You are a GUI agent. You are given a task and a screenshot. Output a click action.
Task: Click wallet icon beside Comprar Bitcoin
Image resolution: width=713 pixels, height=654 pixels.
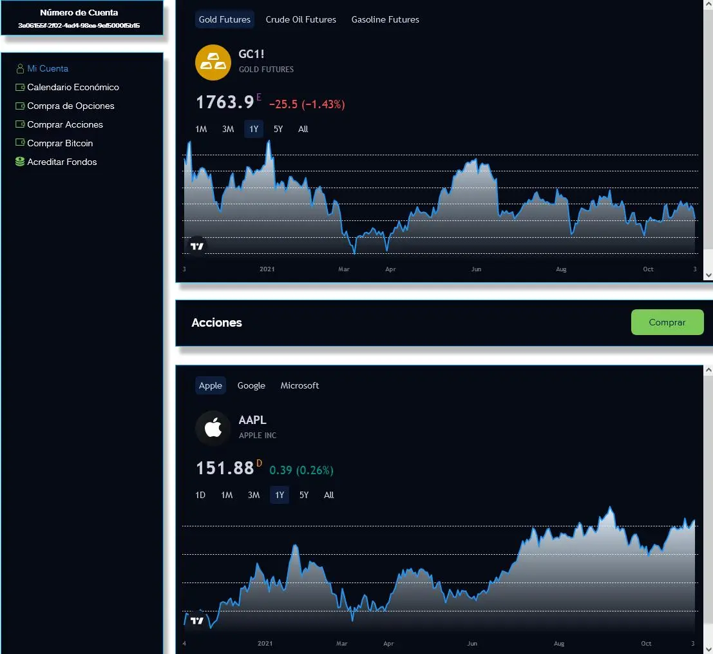[20, 142]
